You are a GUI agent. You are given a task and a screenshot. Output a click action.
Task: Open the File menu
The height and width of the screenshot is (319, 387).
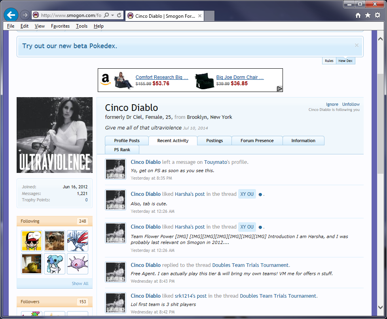11,26
